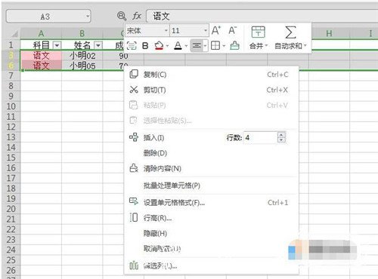Open the 姓名 column filter dropdown
378x279 pixels.
coord(98,45)
